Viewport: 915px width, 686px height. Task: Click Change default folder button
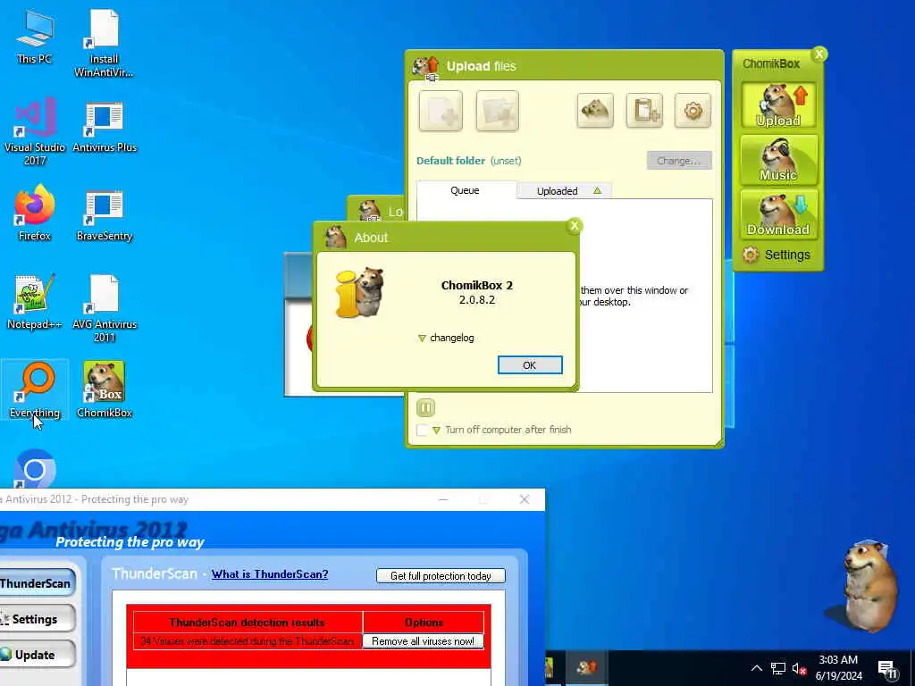pos(679,161)
